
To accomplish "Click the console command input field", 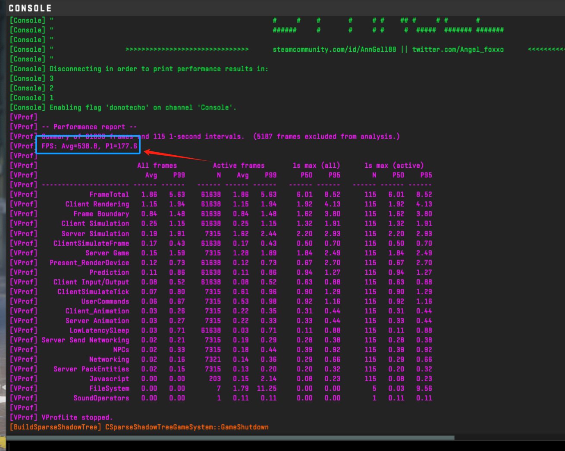I will pos(286,446).
